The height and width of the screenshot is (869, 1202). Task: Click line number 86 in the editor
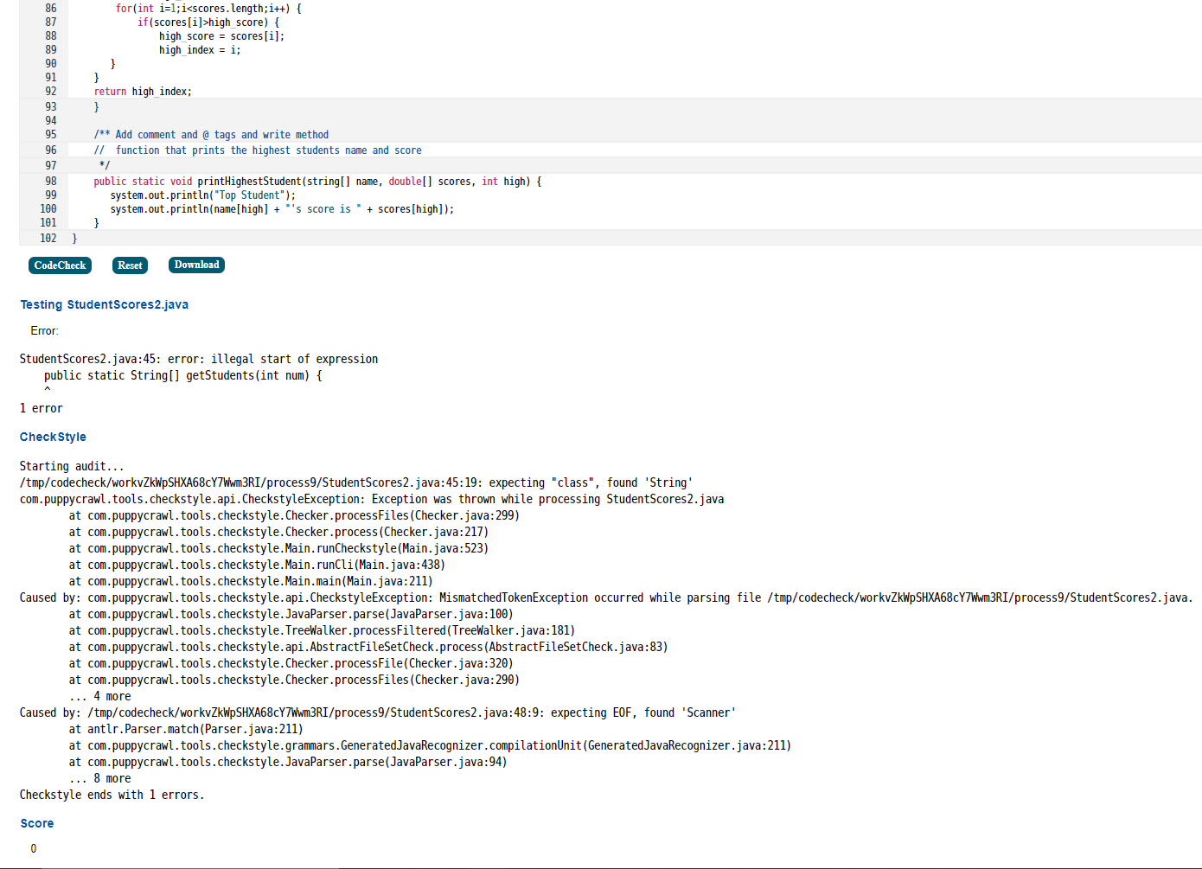click(x=50, y=8)
